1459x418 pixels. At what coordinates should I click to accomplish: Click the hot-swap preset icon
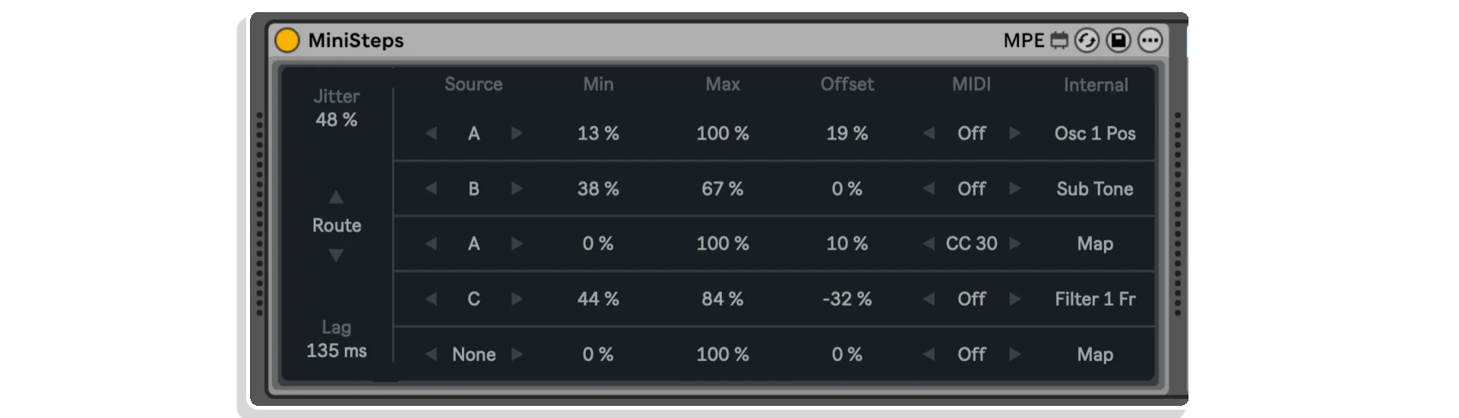[x=1087, y=40]
